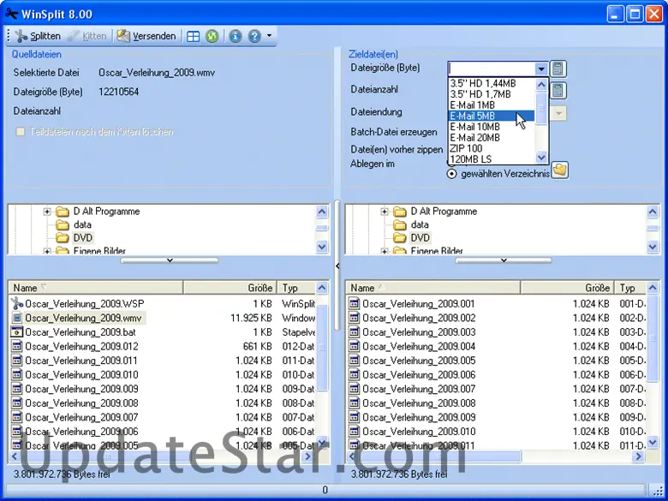Open the info toolbar icon

click(x=236, y=36)
